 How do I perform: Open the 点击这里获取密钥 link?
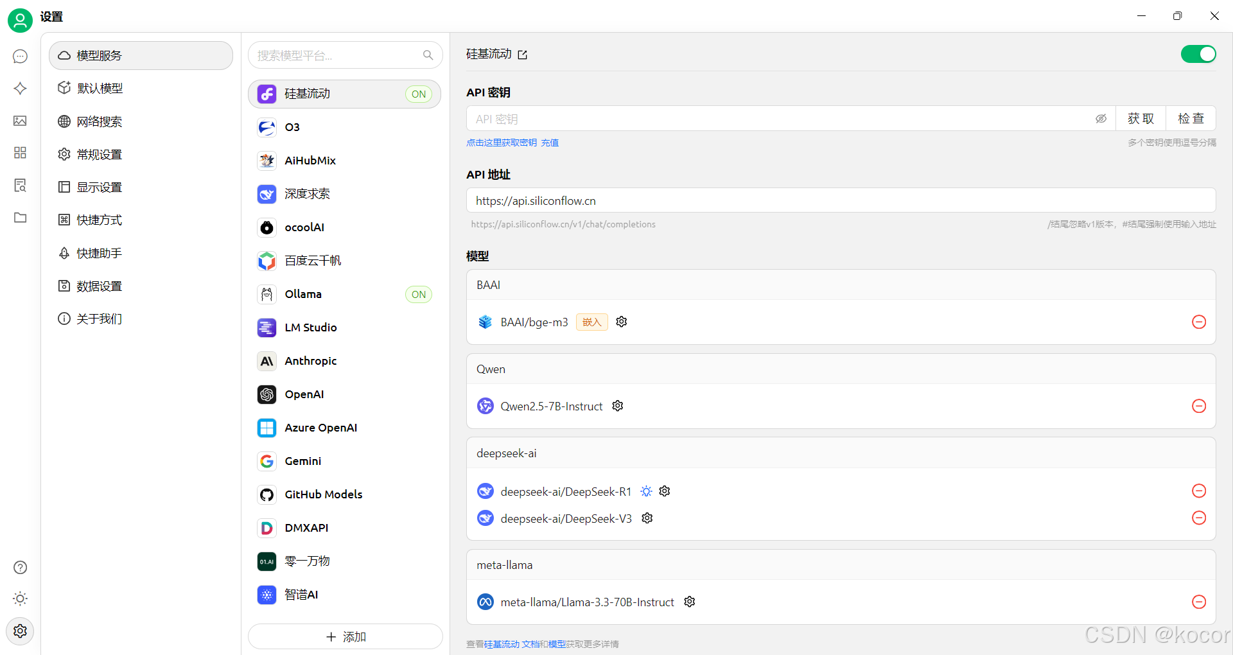tap(502, 143)
